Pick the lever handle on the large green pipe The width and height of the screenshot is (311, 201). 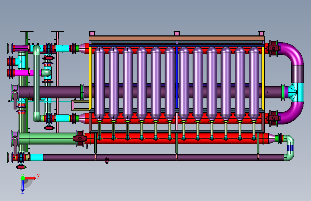click(x=15, y=146)
